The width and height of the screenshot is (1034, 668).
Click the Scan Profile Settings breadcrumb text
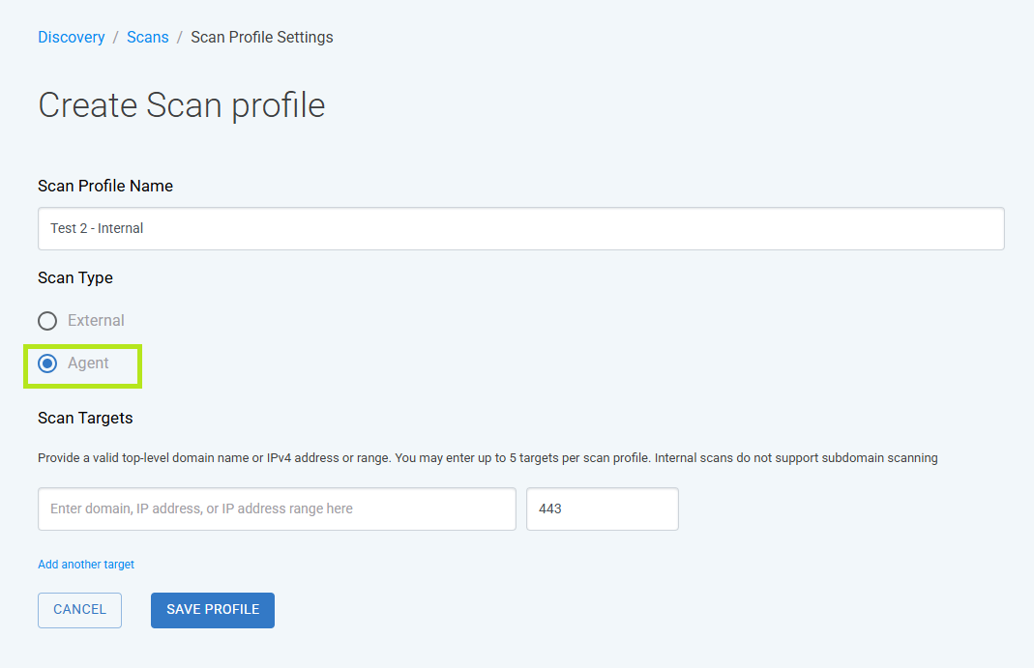pyautogui.click(x=262, y=38)
